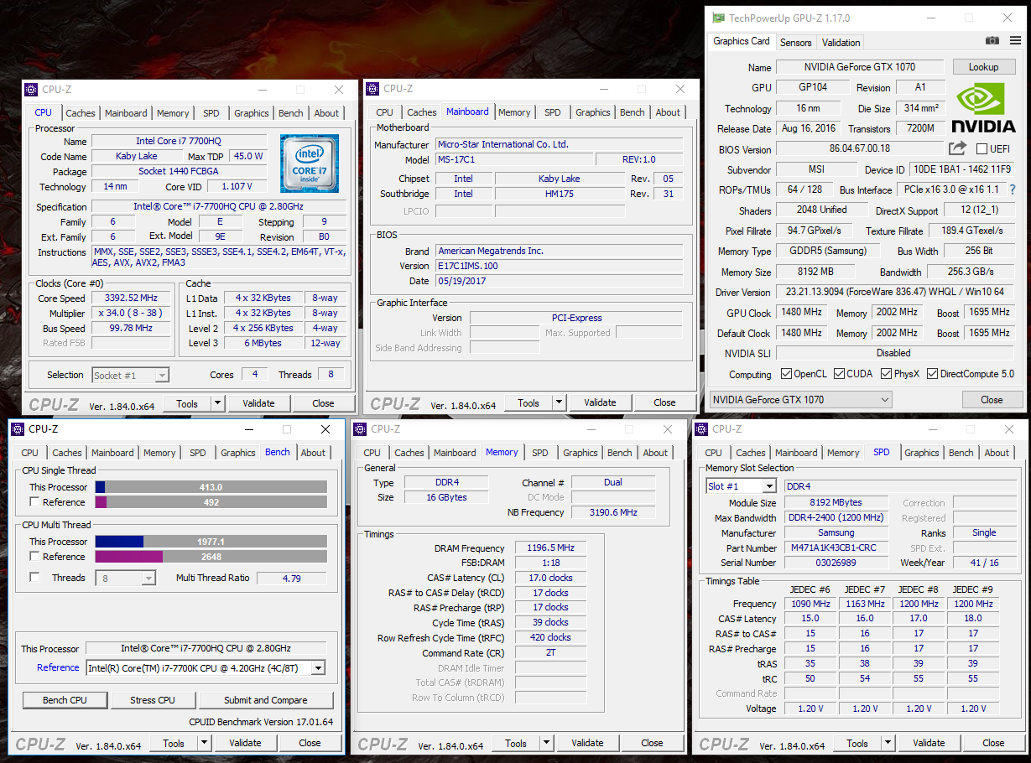Expand Tools arrow in CPU-Z Mainboard-tab window
Image resolution: width=1031 pixels, height=763 pixels.
(558, 402)
